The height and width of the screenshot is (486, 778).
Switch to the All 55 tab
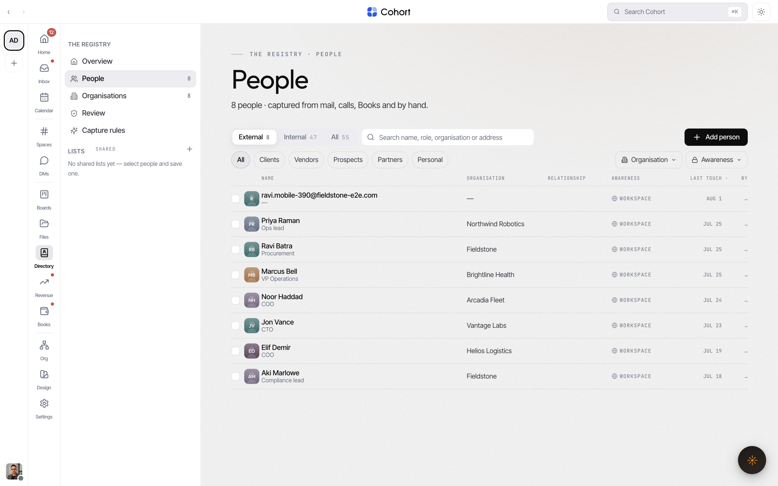340,137
